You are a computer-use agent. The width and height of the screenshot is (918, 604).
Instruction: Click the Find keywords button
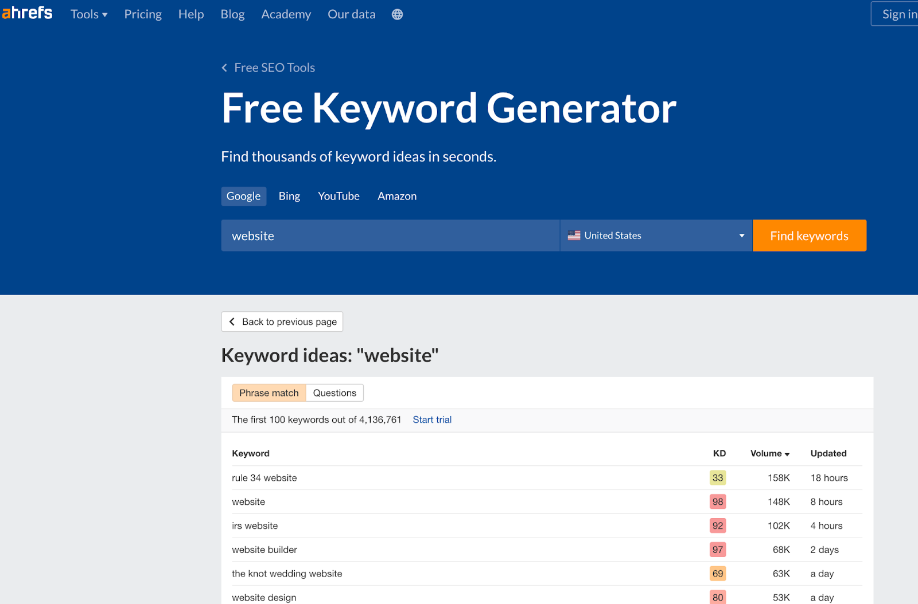(x=809, y=236)
